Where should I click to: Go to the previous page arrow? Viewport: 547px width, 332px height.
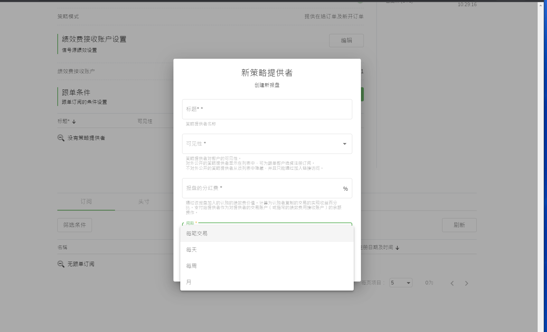pyautogui.click(x=452, y=283)
